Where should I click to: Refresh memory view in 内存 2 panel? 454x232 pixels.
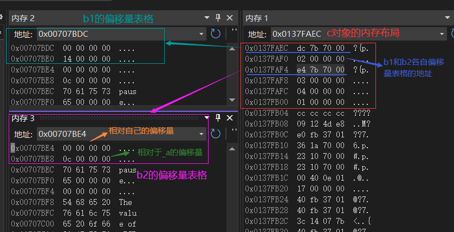pos(216,34)
